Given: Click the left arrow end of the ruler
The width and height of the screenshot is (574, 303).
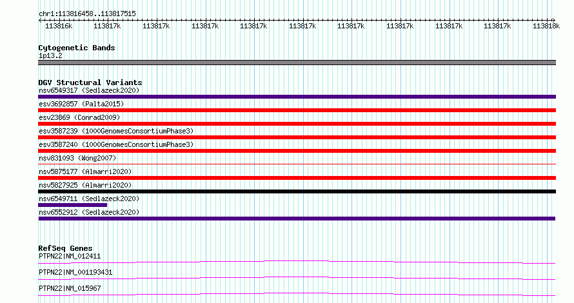Looking at the screenshot, I should click(40, 20).
